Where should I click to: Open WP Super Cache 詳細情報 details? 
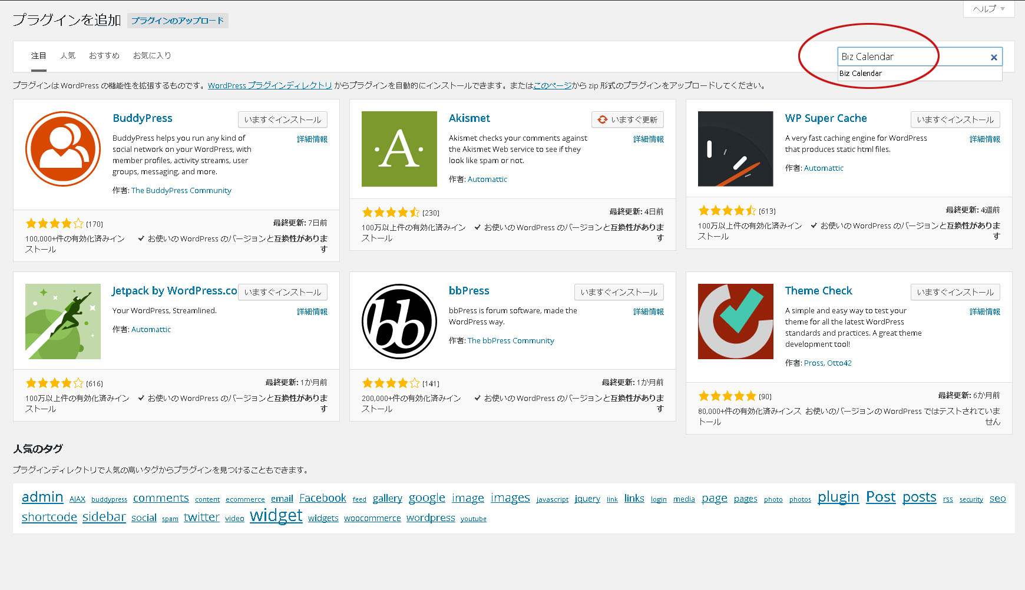[985, 140]
